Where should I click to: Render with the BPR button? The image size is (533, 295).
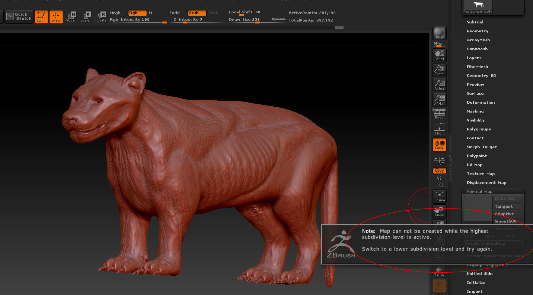tap(440, 33)
